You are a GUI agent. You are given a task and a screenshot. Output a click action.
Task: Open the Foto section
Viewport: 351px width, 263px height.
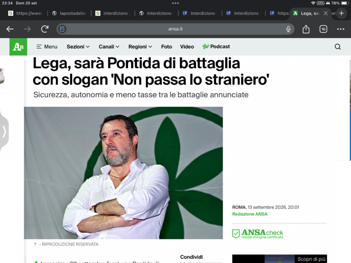[167, 47]
